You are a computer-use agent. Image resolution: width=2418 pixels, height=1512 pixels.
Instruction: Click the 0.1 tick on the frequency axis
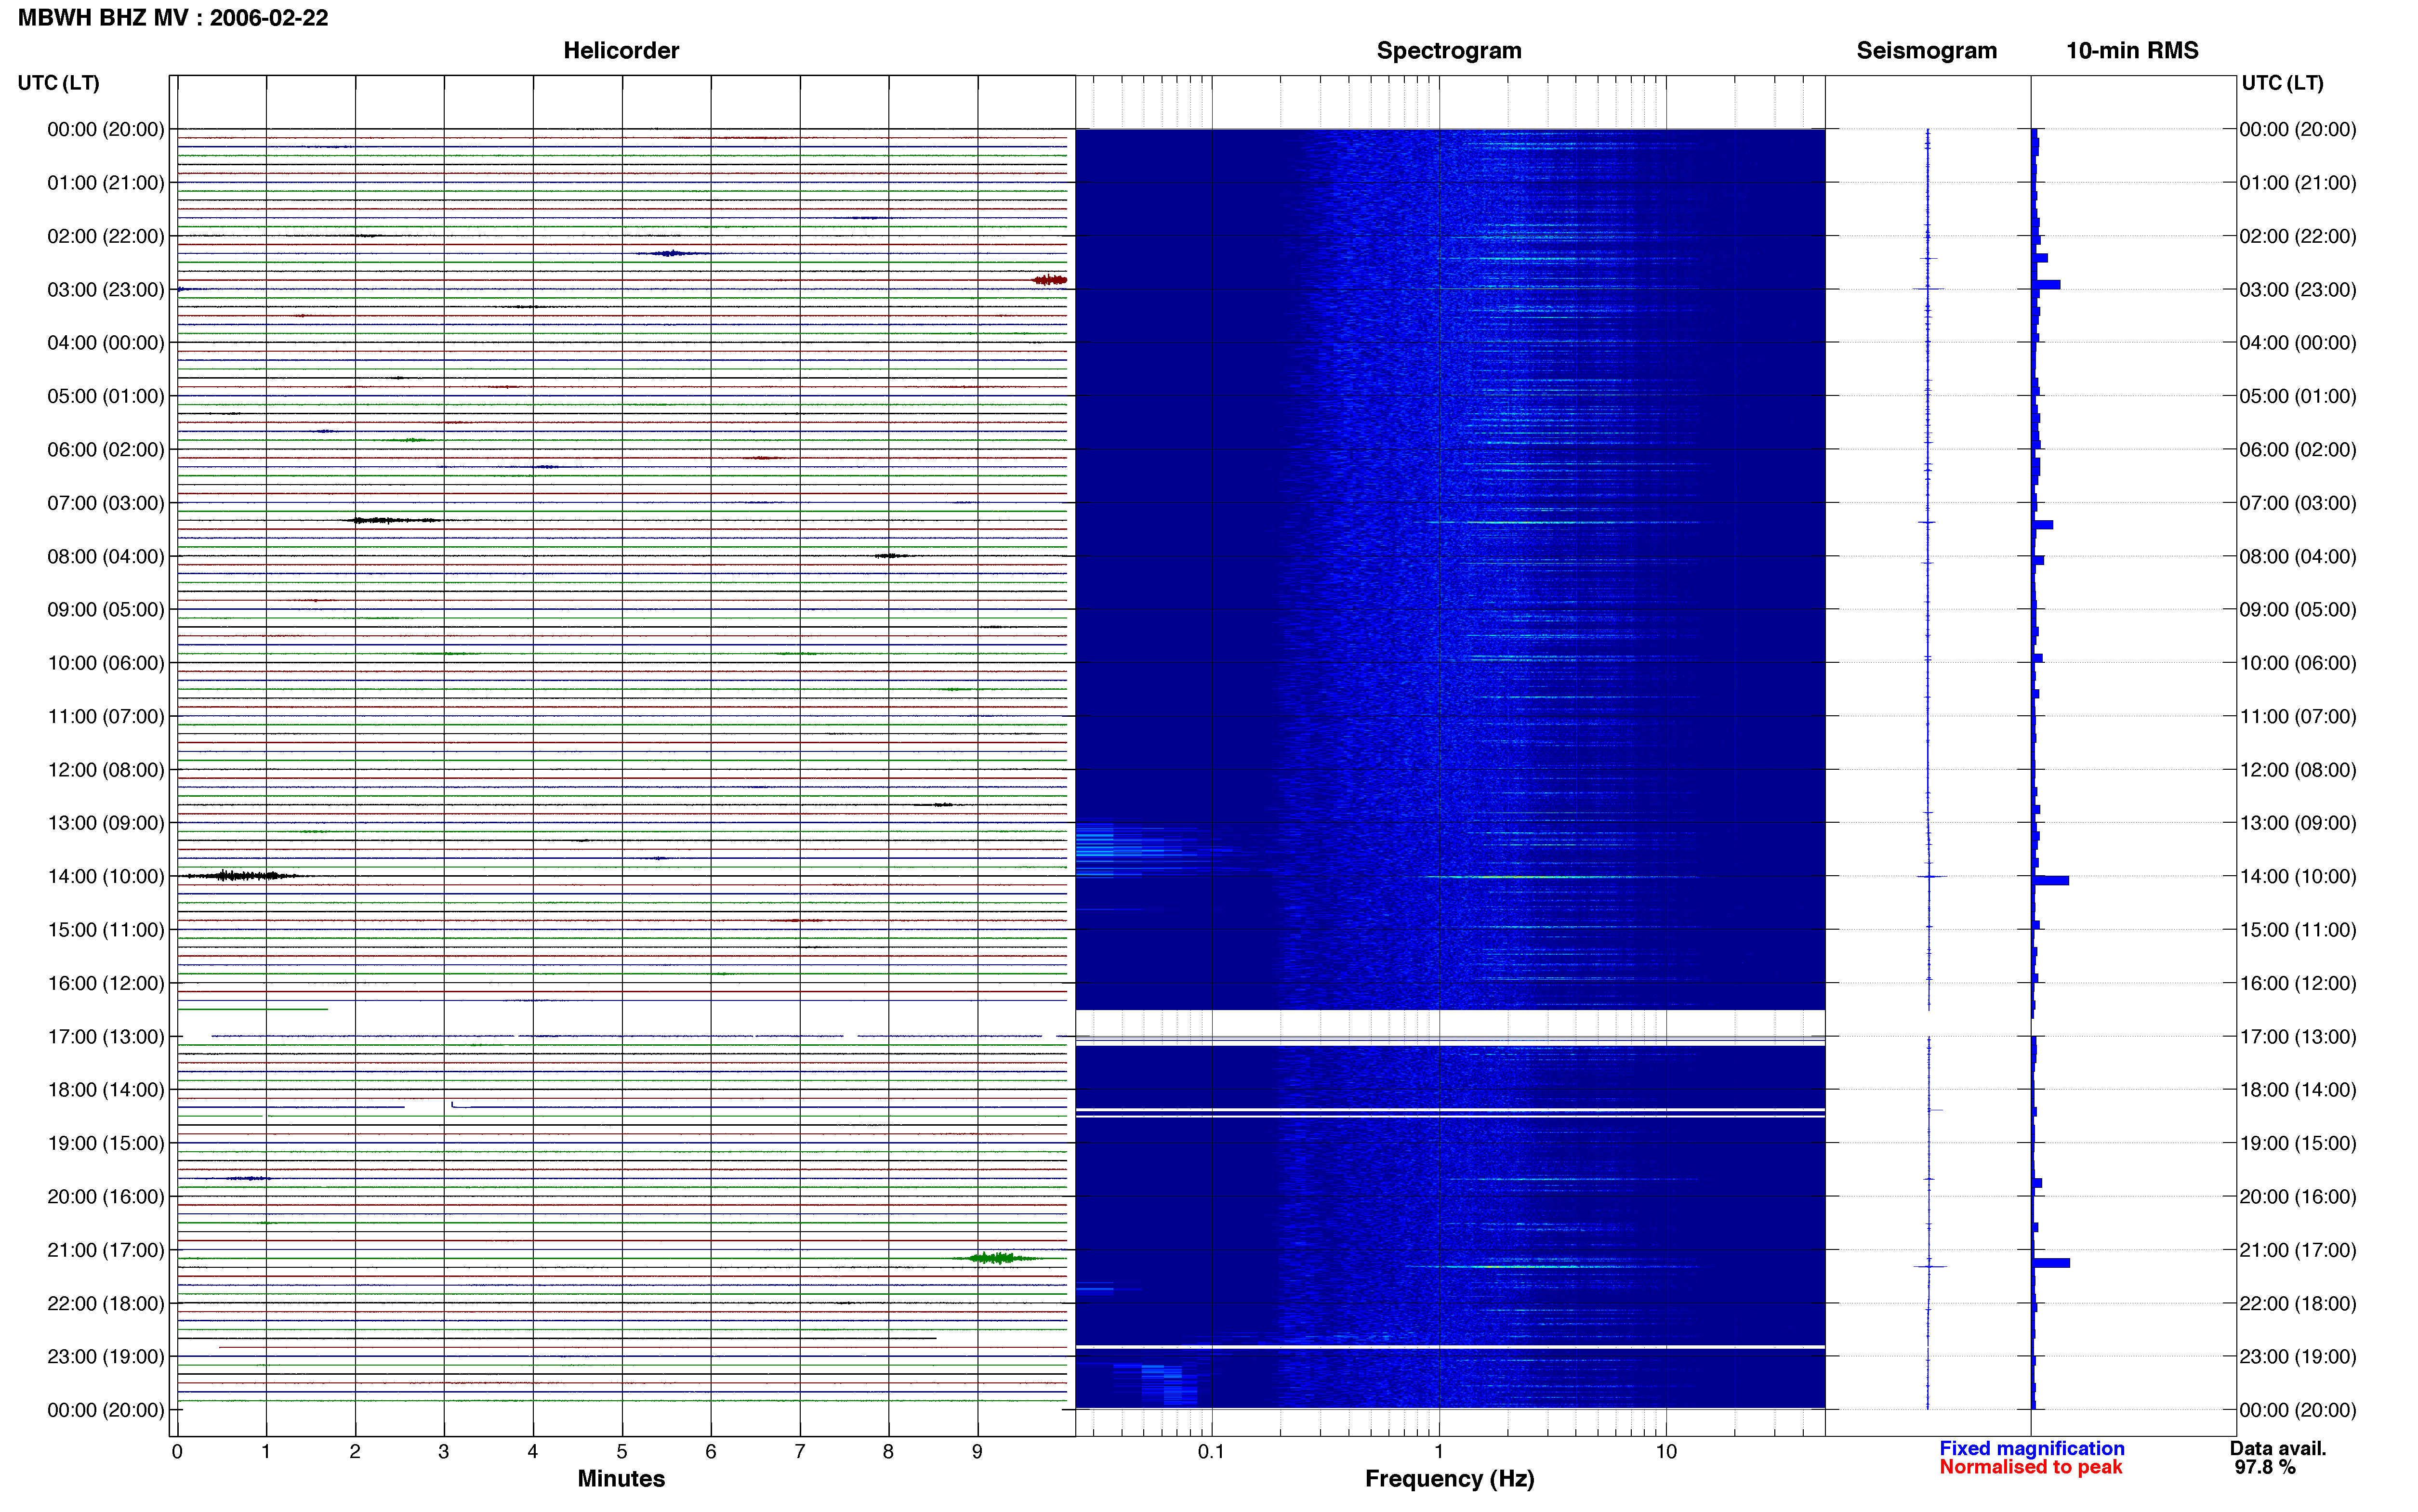(1211, 1451)
